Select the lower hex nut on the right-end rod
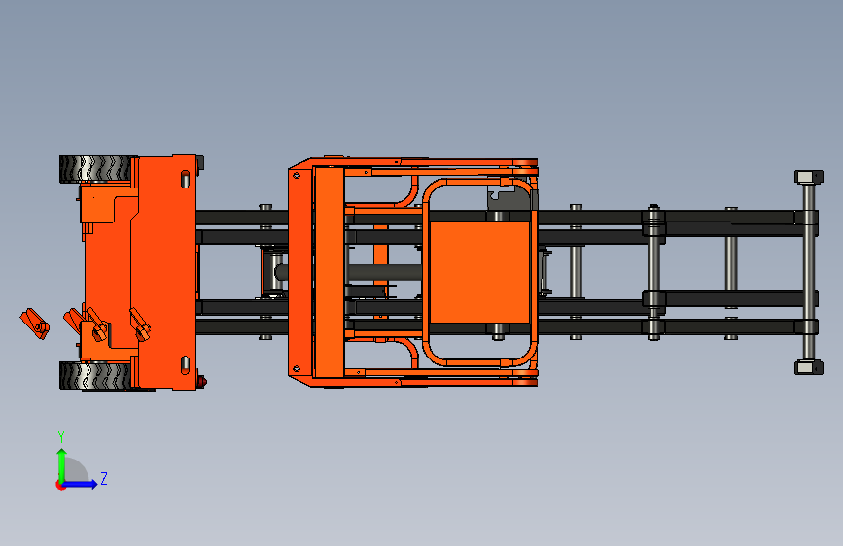The image size is (843, 546). click(808, 367)
